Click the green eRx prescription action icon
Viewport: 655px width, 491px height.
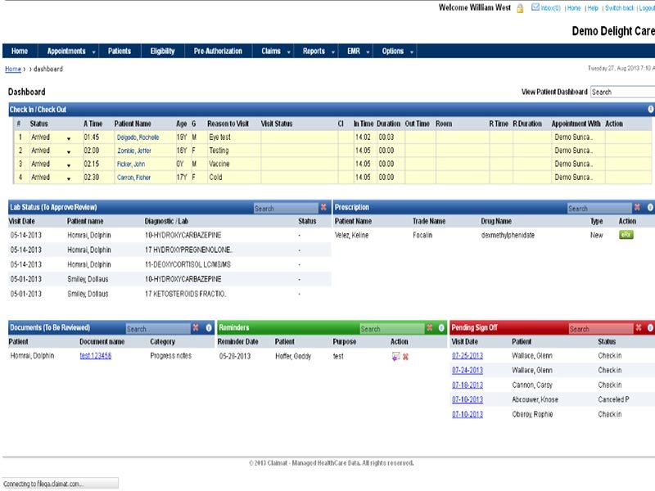[x=626, y=235]
